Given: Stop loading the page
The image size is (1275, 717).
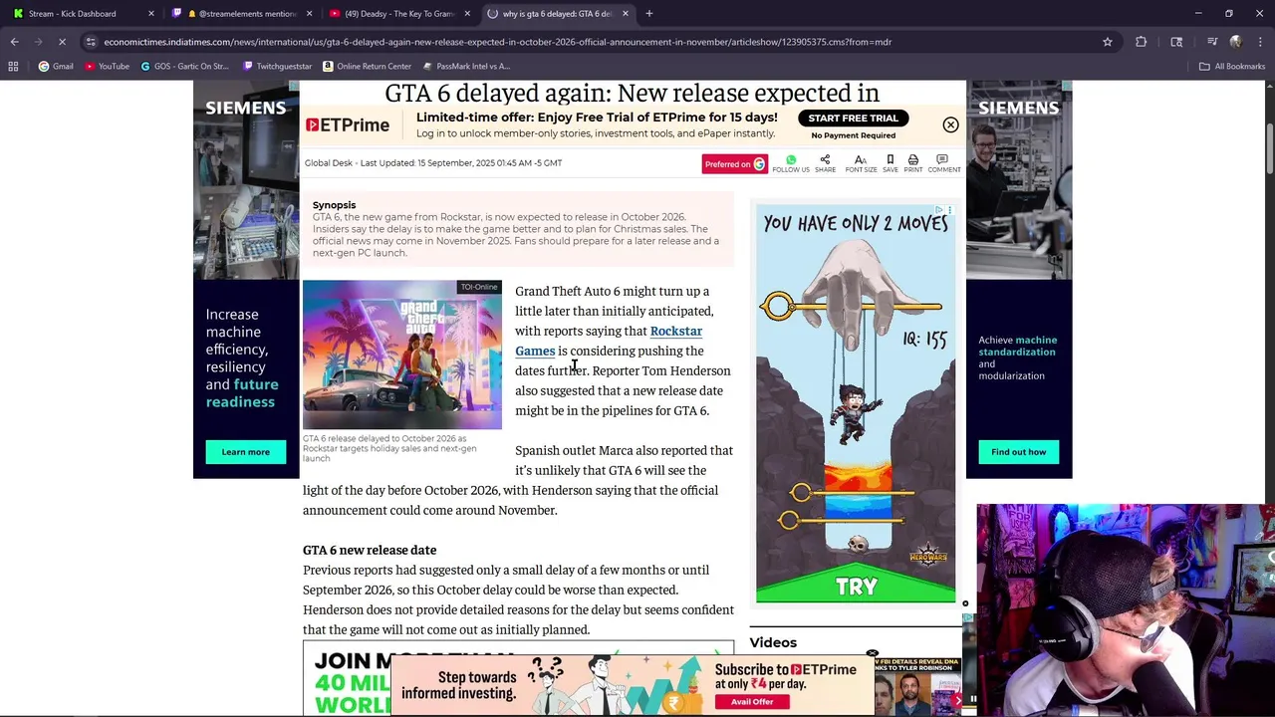Looking at the screenshot, I should point(62,42).
